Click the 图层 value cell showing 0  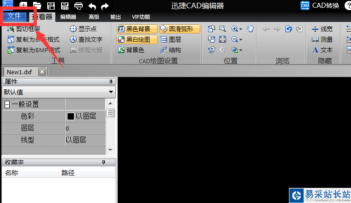point(85,128)
